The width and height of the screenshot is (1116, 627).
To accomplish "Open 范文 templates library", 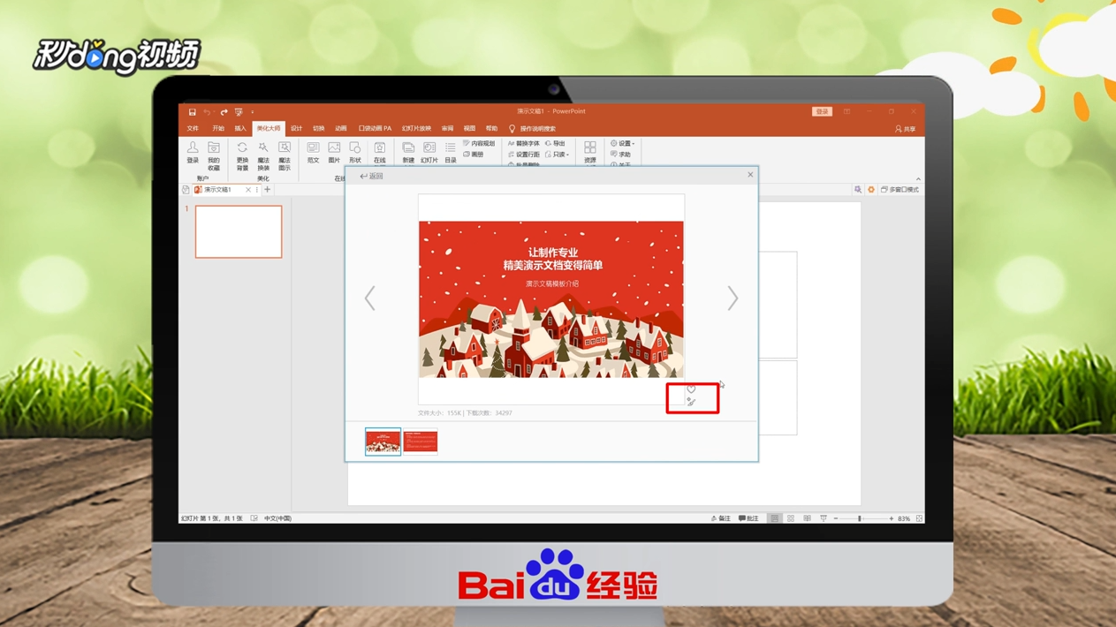I will point(313,153).
